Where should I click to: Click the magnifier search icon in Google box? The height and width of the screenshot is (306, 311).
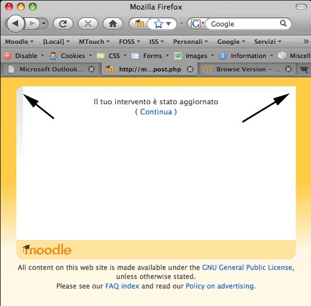coord(283,24)
